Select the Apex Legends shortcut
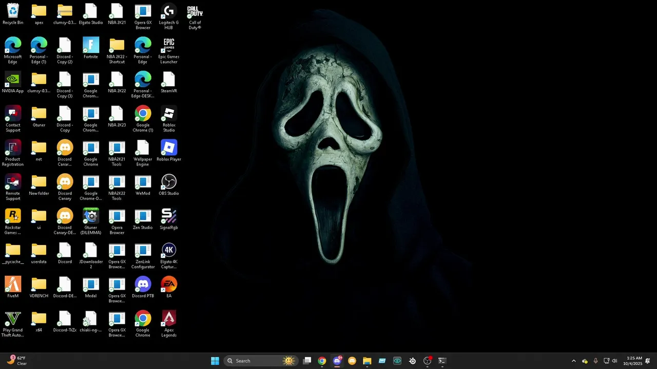 click(x=169, y=324)
